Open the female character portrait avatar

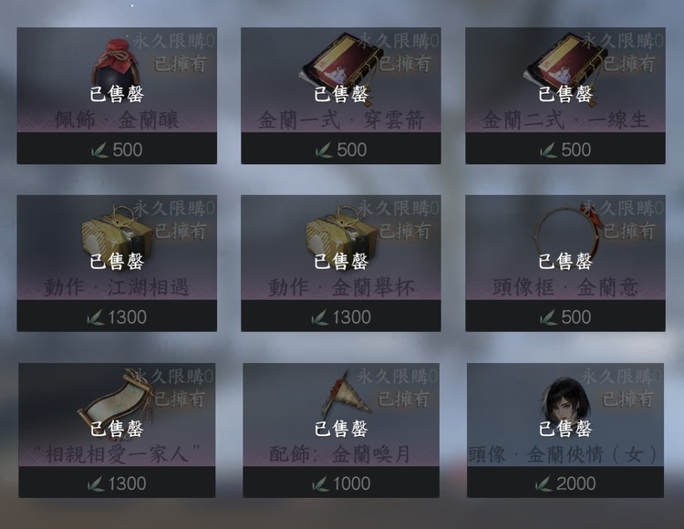pyautogui.click(x=565, y=400)
